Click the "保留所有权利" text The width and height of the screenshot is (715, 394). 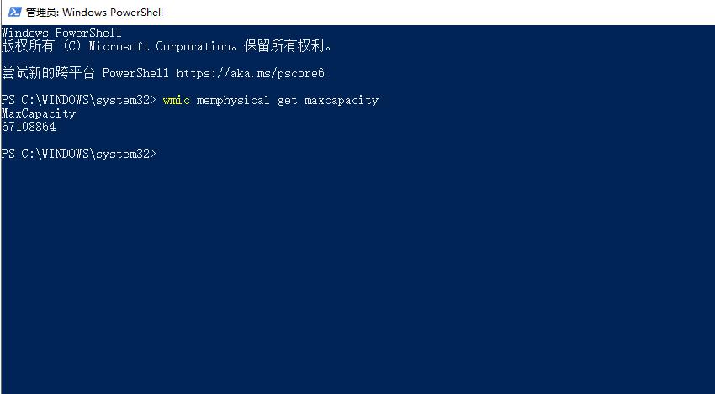coord(286,46)
